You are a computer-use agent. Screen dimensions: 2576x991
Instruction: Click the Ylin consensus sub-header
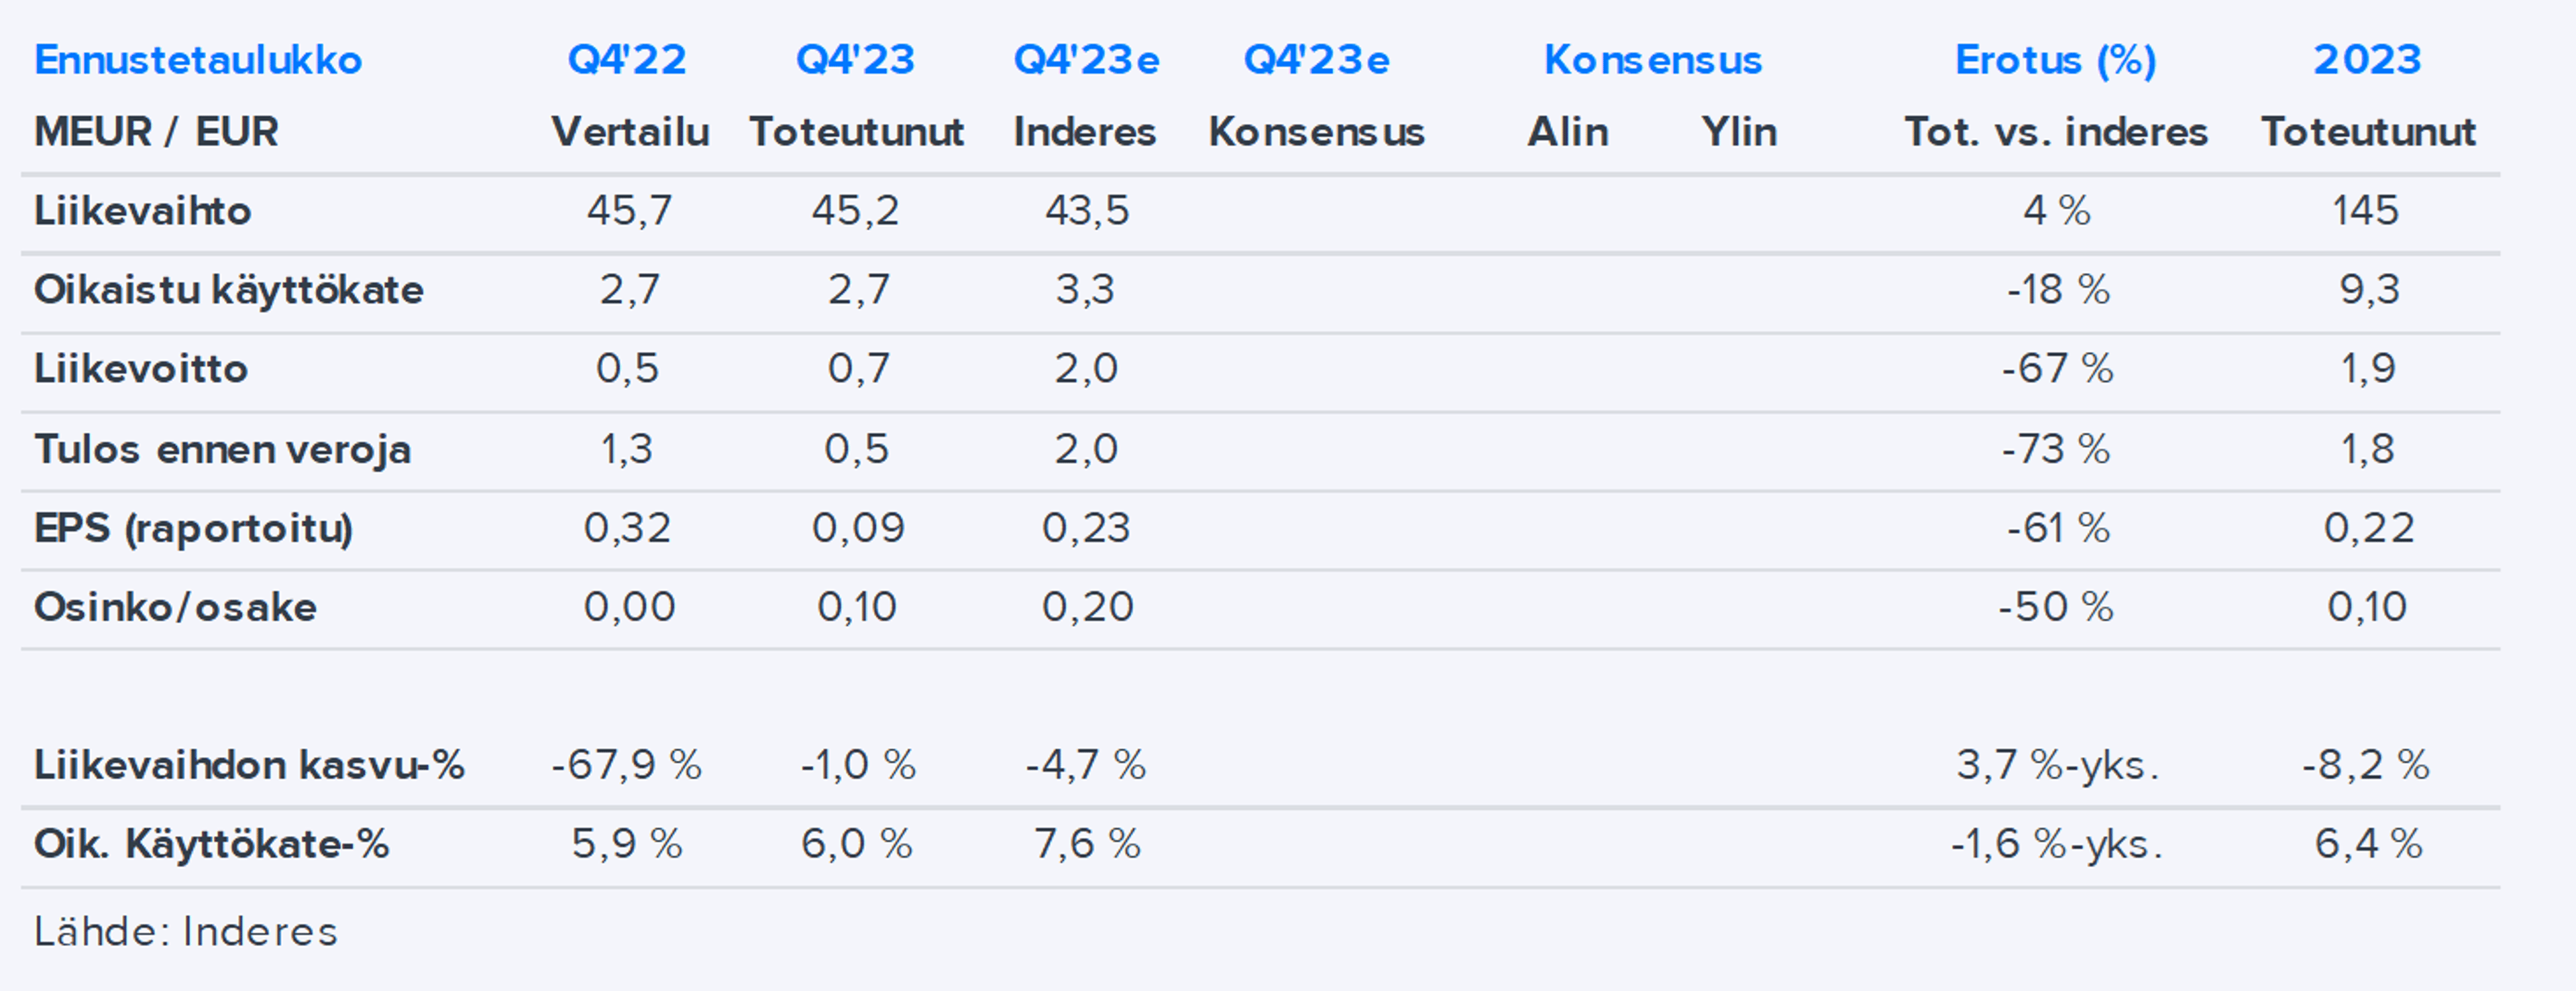1739,132
